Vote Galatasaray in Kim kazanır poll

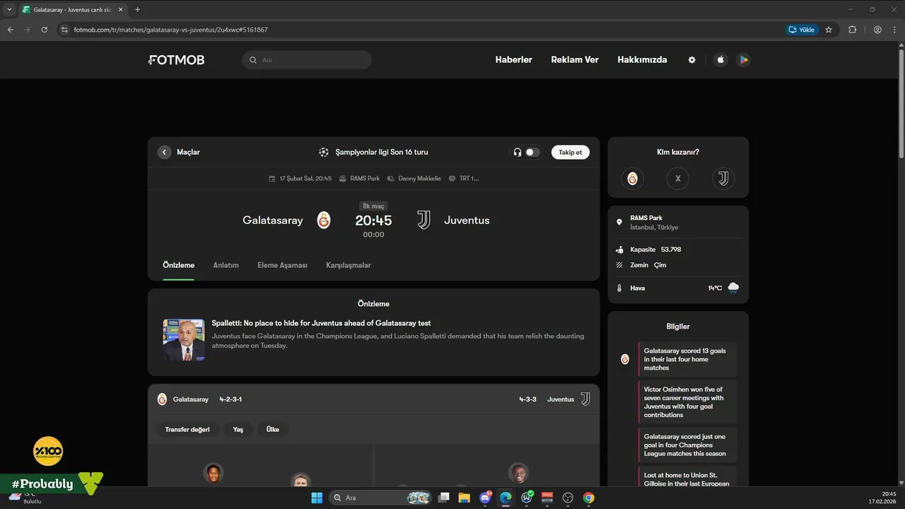tap(633, 179)
